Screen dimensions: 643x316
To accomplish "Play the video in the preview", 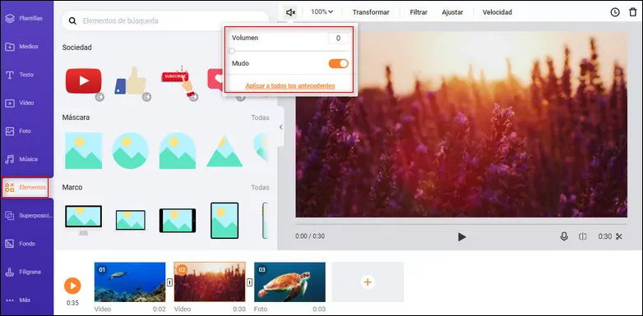I will pos(462,236).
